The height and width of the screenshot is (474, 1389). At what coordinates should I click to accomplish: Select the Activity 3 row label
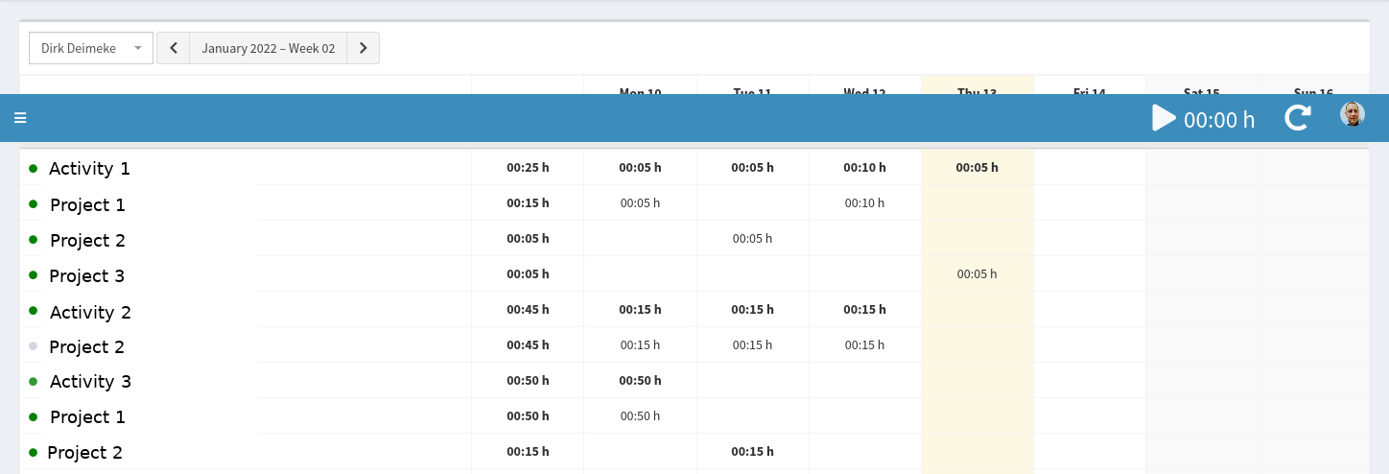90,381
